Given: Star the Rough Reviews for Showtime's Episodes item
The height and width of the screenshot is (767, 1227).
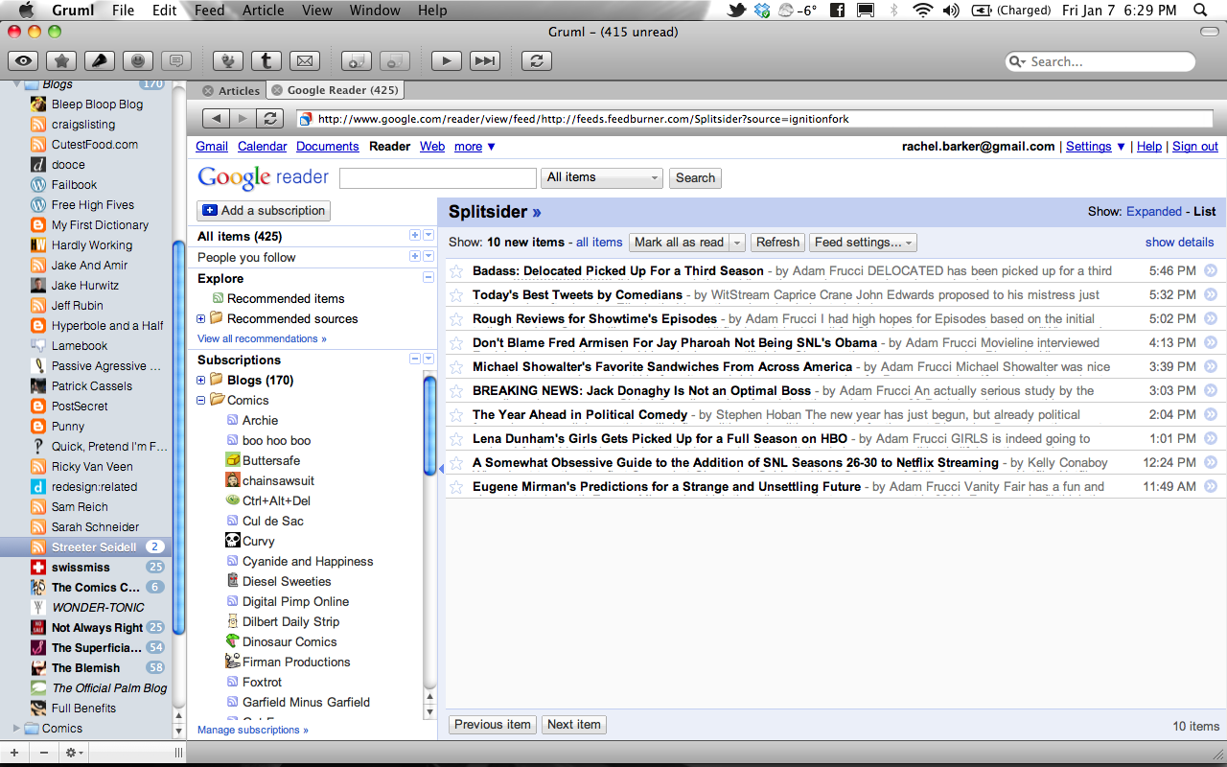Looking at the screenshot, I should point(457,318).
